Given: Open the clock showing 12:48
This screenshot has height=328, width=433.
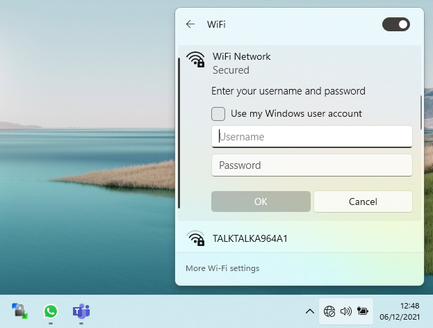Looking at the screenshot, I should tap(410, 306).
